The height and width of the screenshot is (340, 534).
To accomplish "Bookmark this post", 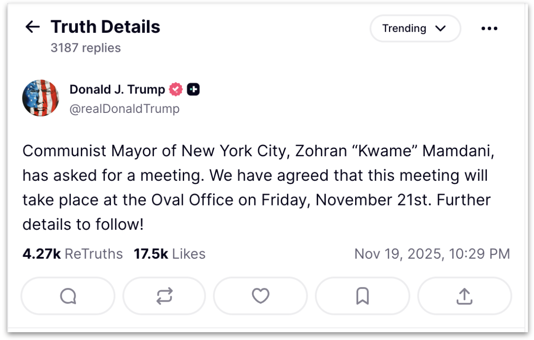I will pyautogui.click(x=362, y=296).
